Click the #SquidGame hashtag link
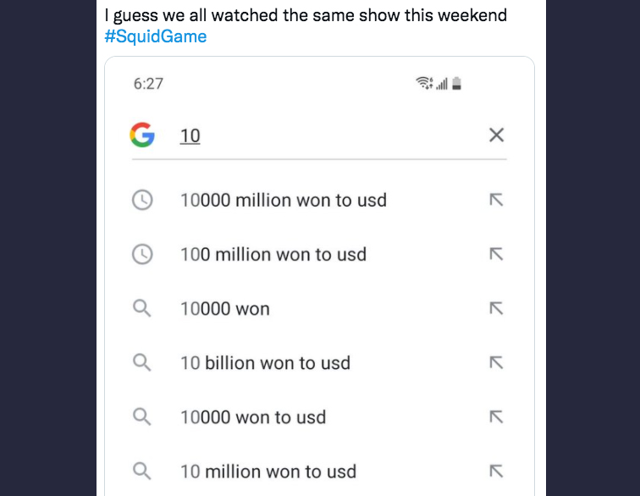This screenshot has width=640, height=496. coord(156,36)
